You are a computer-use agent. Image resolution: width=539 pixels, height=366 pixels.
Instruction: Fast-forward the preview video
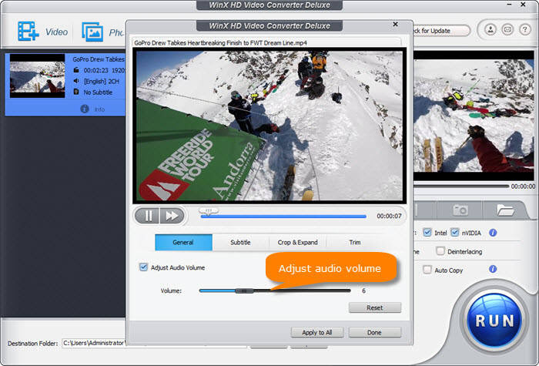coord(172,216)
